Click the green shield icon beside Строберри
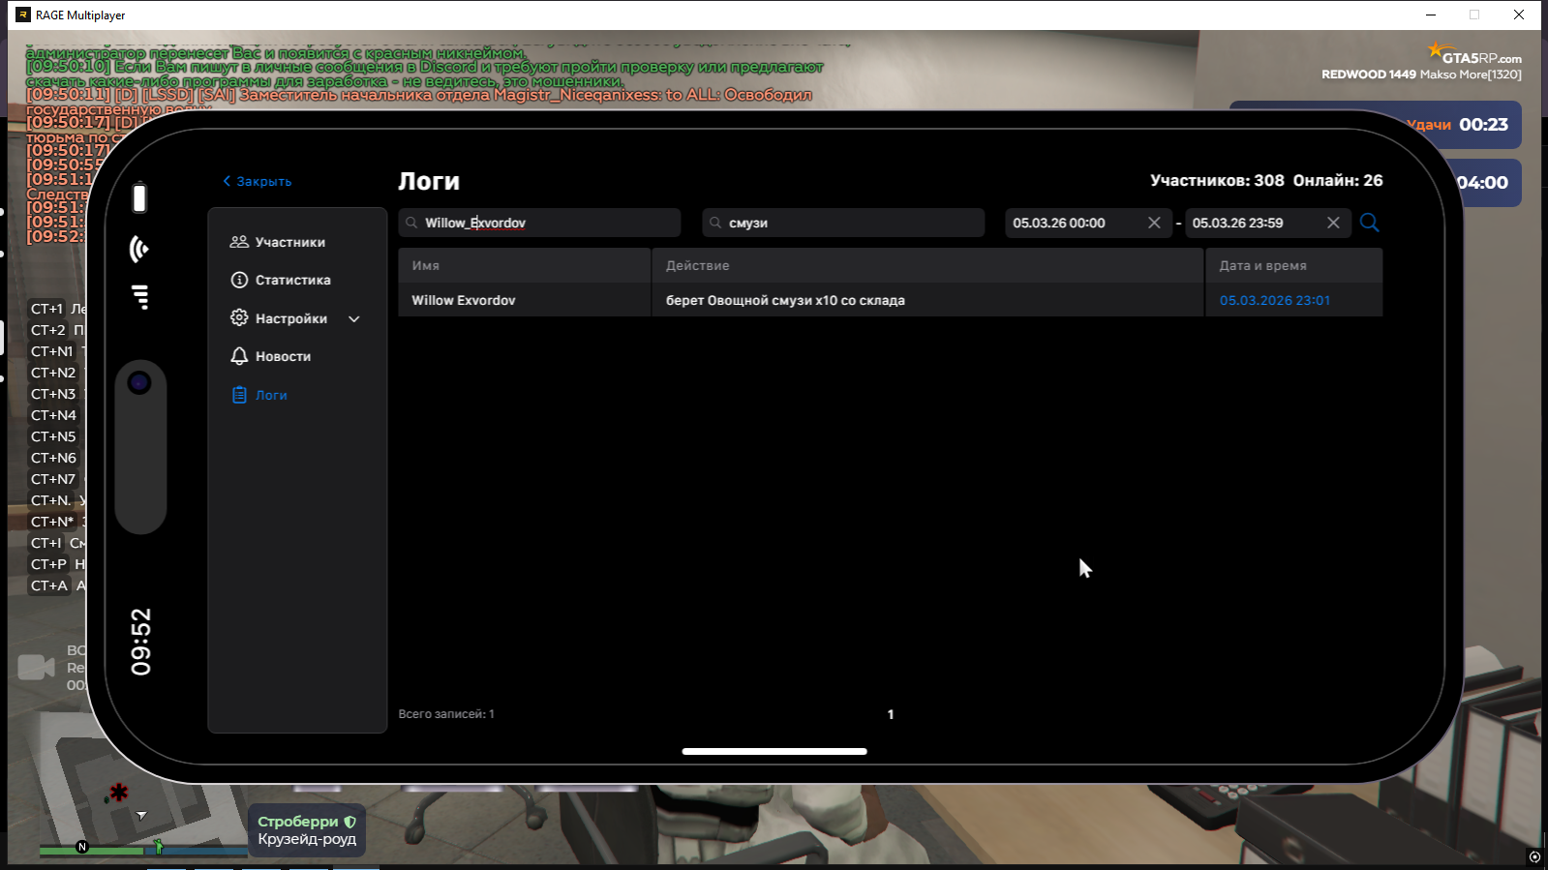1548x870 pixels. coord(350,822)
